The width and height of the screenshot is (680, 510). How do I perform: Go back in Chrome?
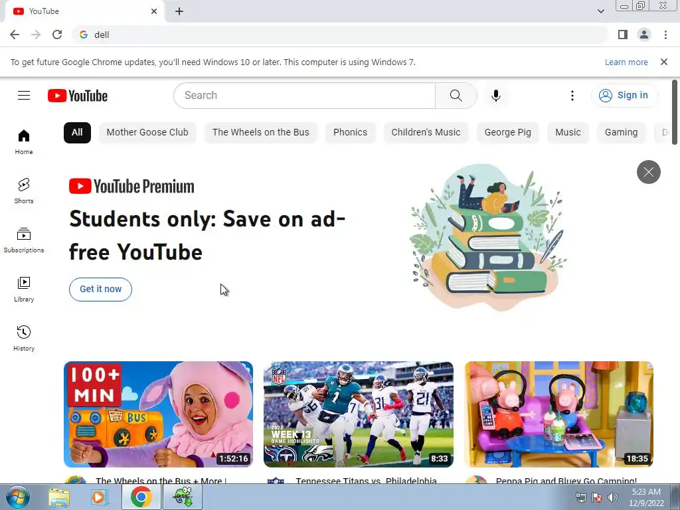[15, 35]
